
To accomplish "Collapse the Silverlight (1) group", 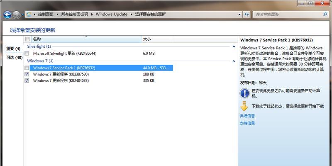I will tap(234, 46).
